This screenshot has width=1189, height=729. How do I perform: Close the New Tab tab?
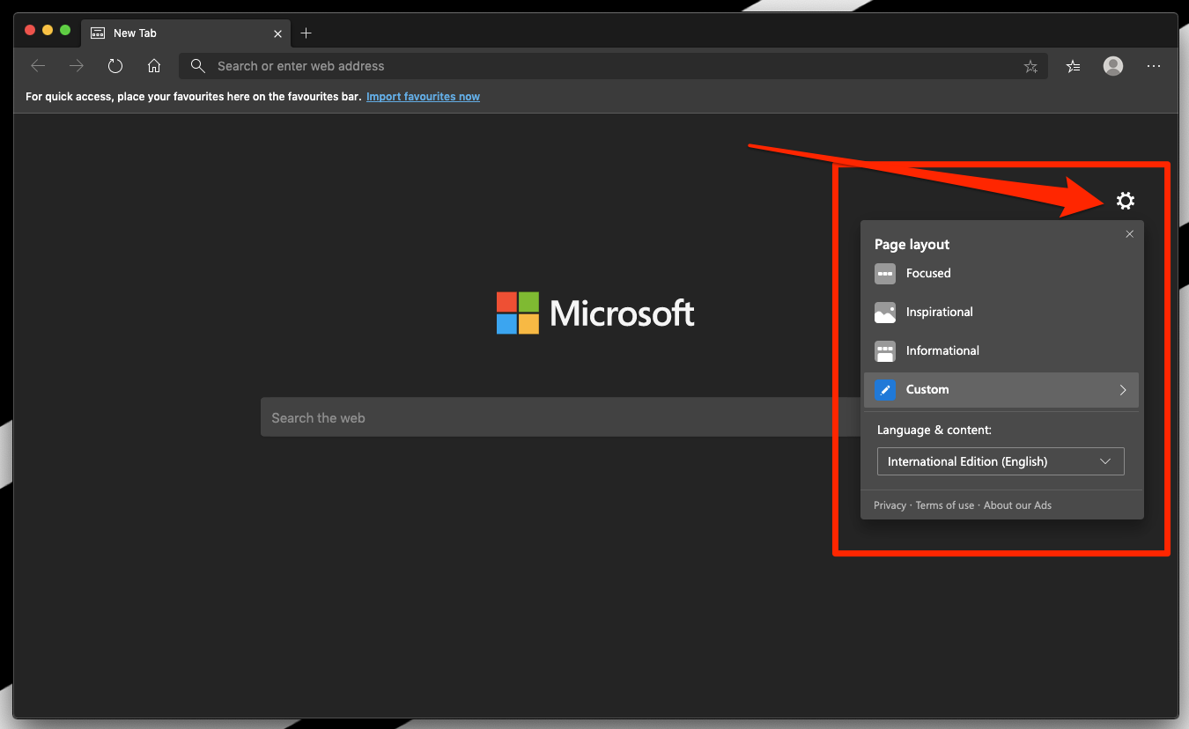click(278, 33)
